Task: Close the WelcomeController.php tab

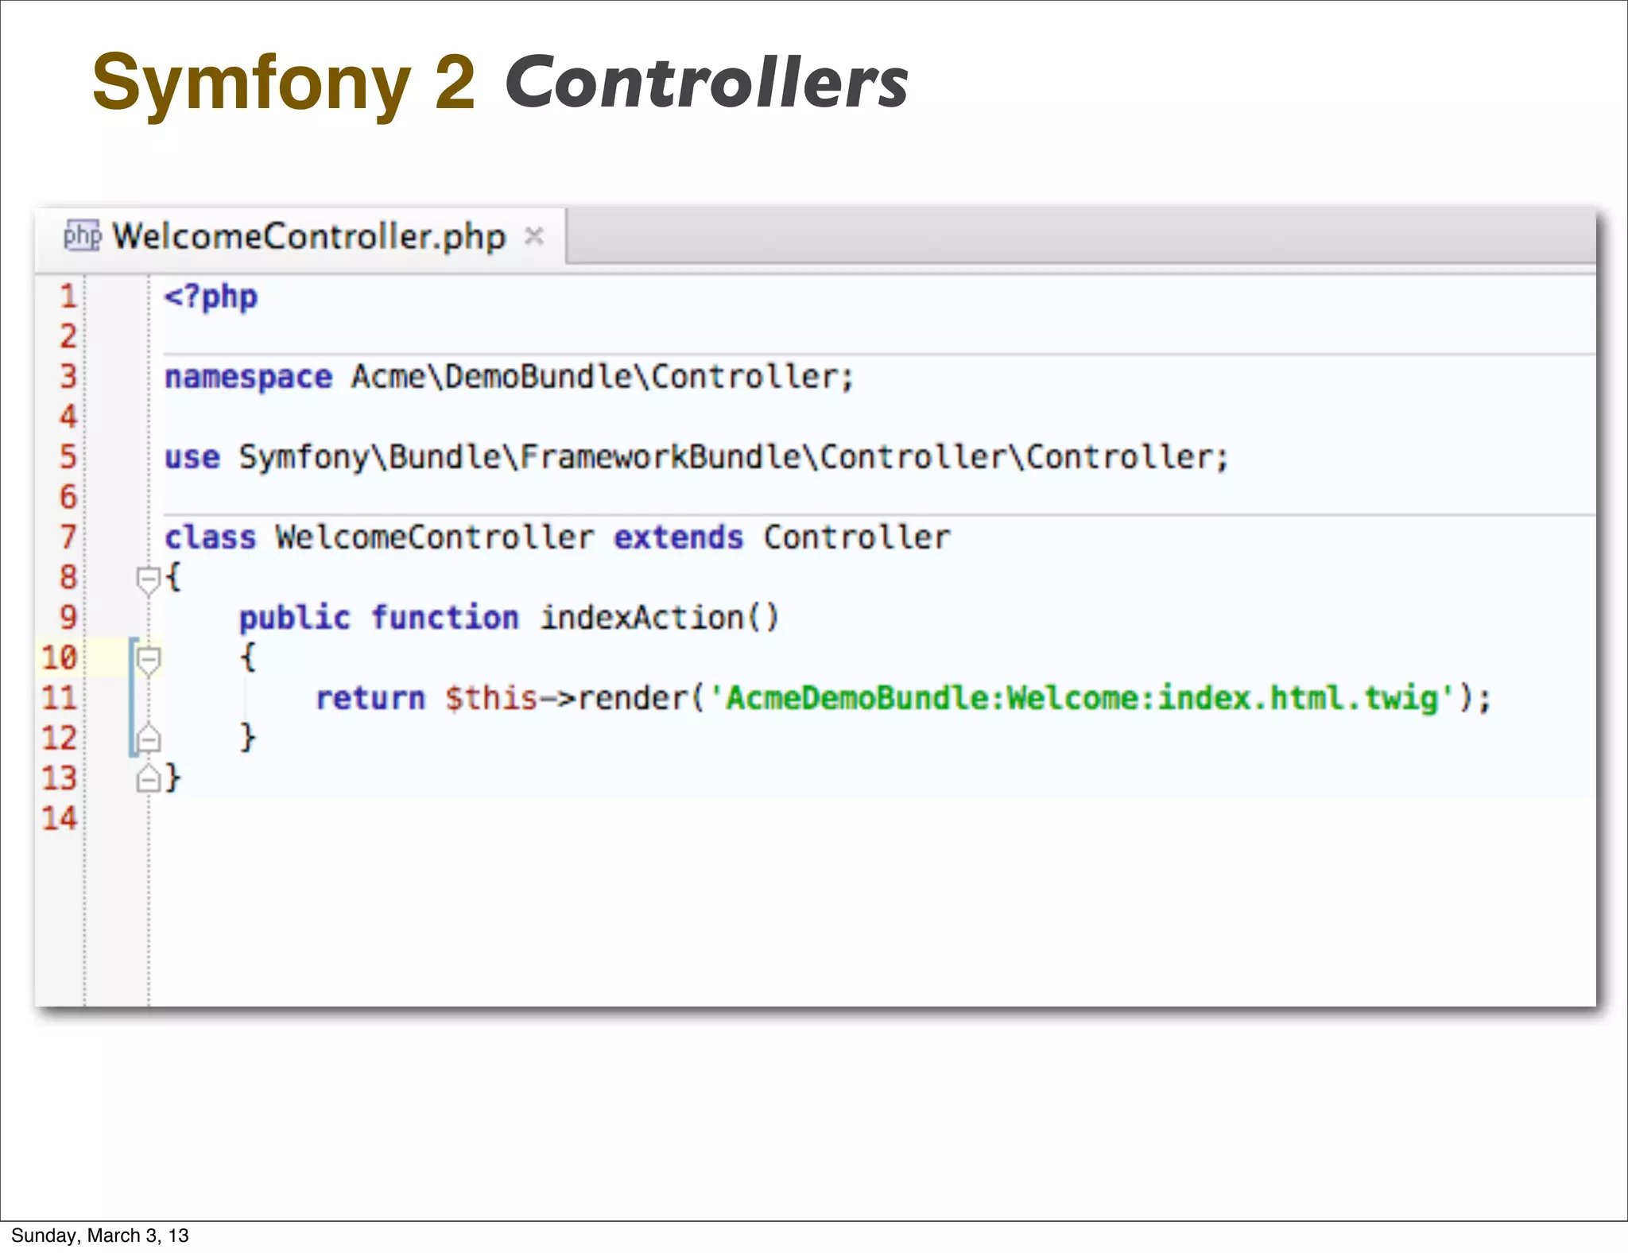Action: click(x=534, y=235)
